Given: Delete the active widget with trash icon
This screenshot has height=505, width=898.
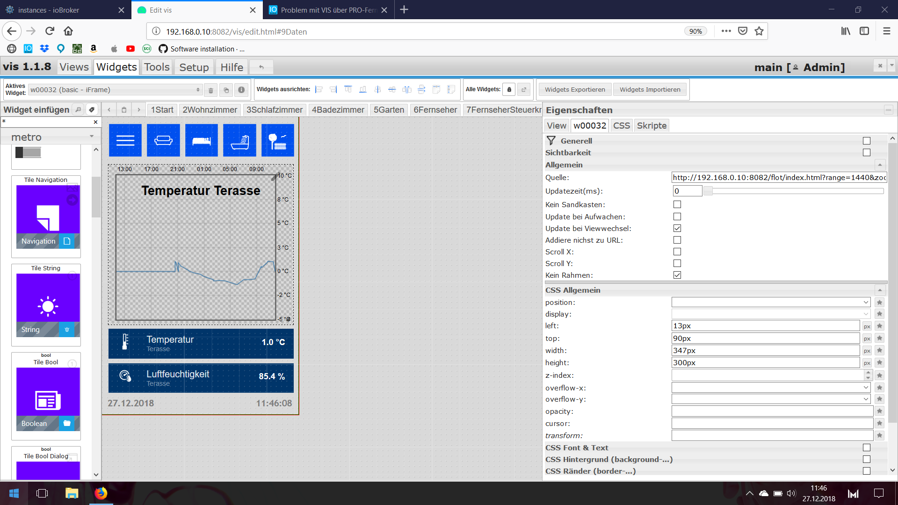Looking at the screenshot, I should tap(210, 90).
